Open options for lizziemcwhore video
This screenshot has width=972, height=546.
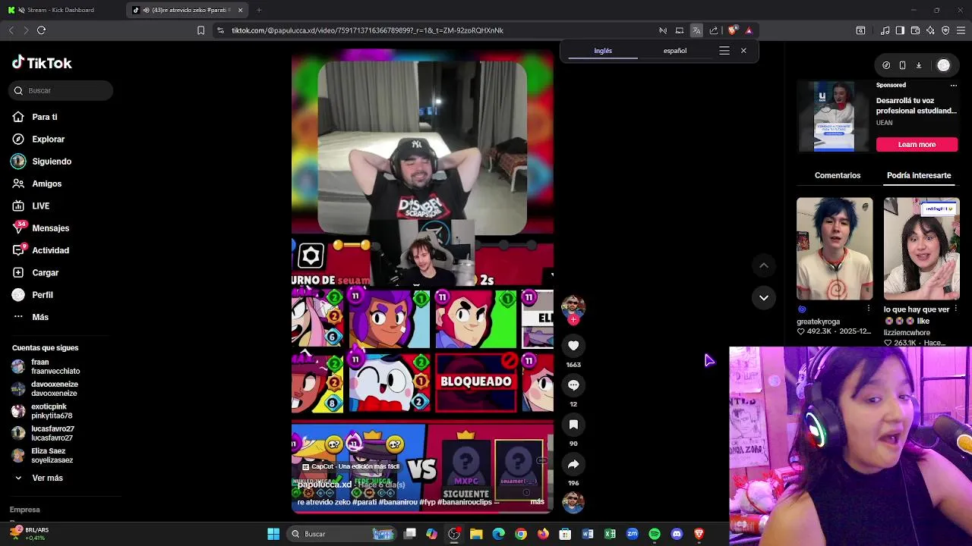(956, 309)
